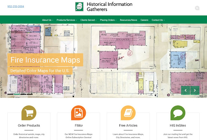Expand the About Us menu

click(48, 20)
